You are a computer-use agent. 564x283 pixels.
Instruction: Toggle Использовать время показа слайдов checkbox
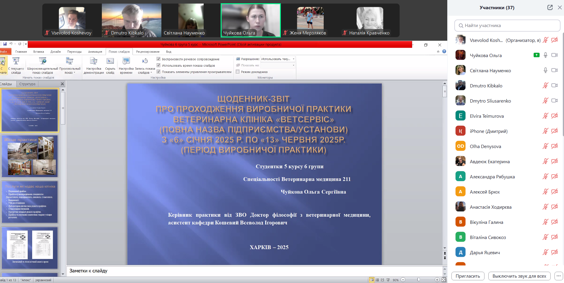click(158, 65)
